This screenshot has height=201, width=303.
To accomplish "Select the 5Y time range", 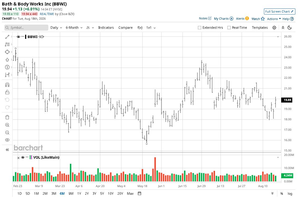I will click(x=102, y=193).
